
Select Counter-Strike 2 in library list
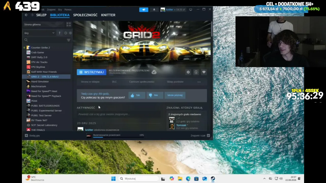coord(40,48)
